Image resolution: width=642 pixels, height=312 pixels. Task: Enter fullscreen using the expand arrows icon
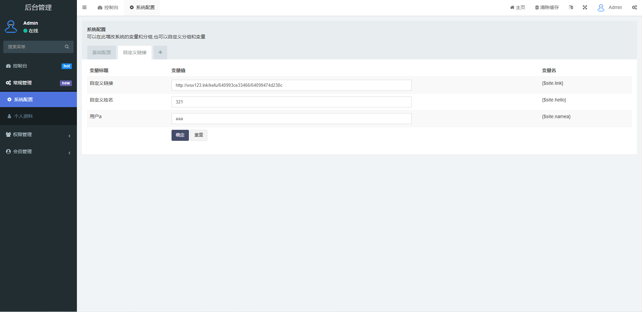pyautogui.click(x=585, y=7)
